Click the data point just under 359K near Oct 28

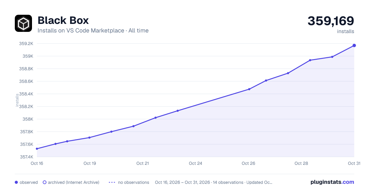pos(310,60)
